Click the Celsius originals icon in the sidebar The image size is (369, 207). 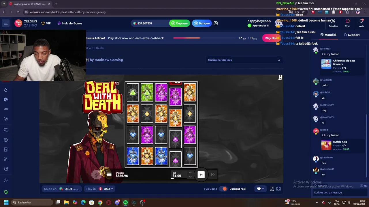[6, 99]
